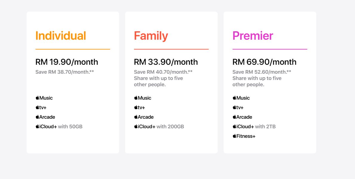Select the RM 69.90/month price text
355x179 pixels.
[265, 62]
